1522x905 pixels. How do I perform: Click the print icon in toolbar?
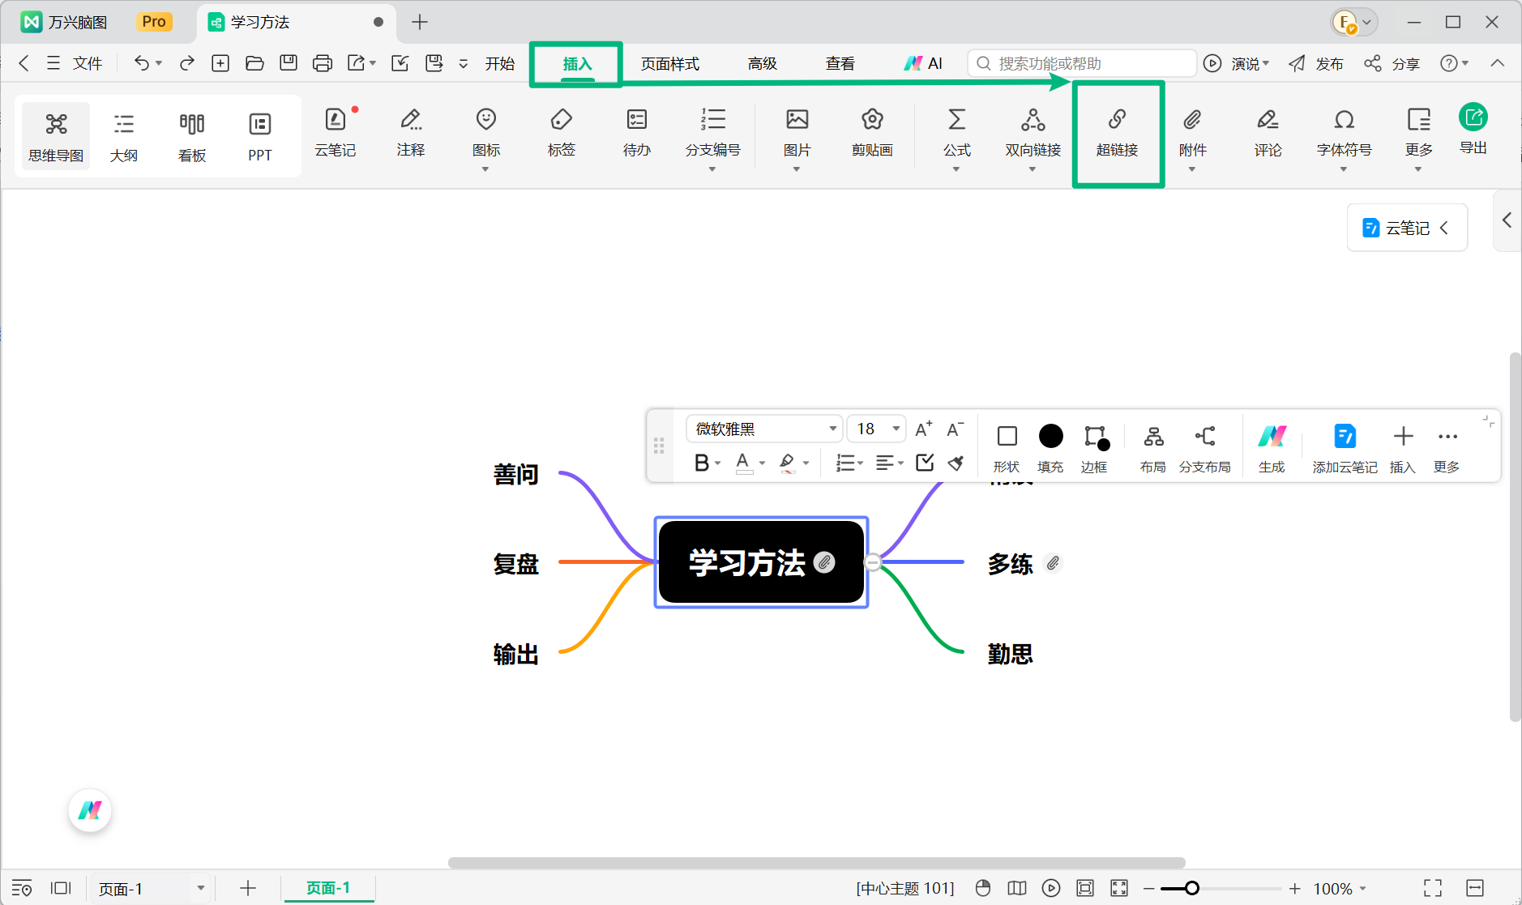click(323, 63)
